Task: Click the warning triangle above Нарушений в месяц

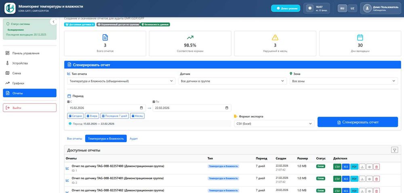Action: [x=275, y=38]
